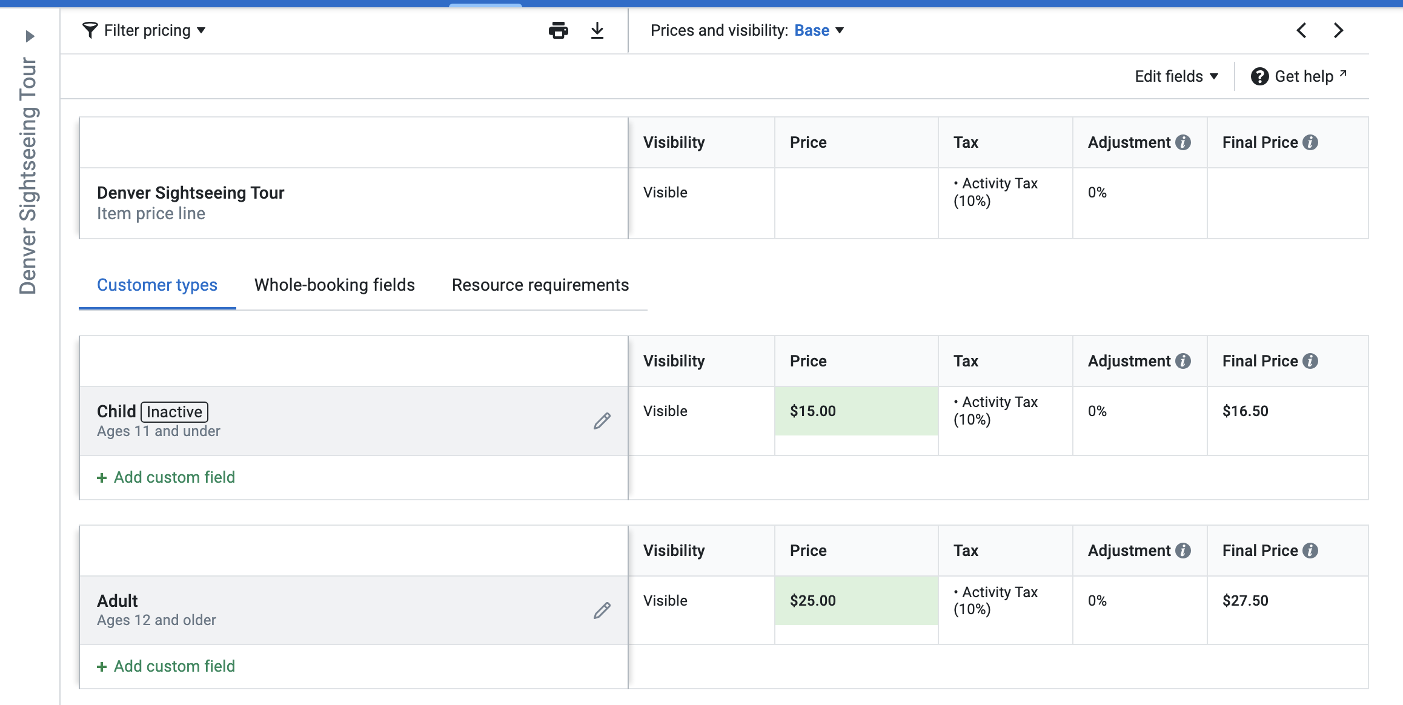Edit Adult customer type pencil icon

(x=602, y=610)
